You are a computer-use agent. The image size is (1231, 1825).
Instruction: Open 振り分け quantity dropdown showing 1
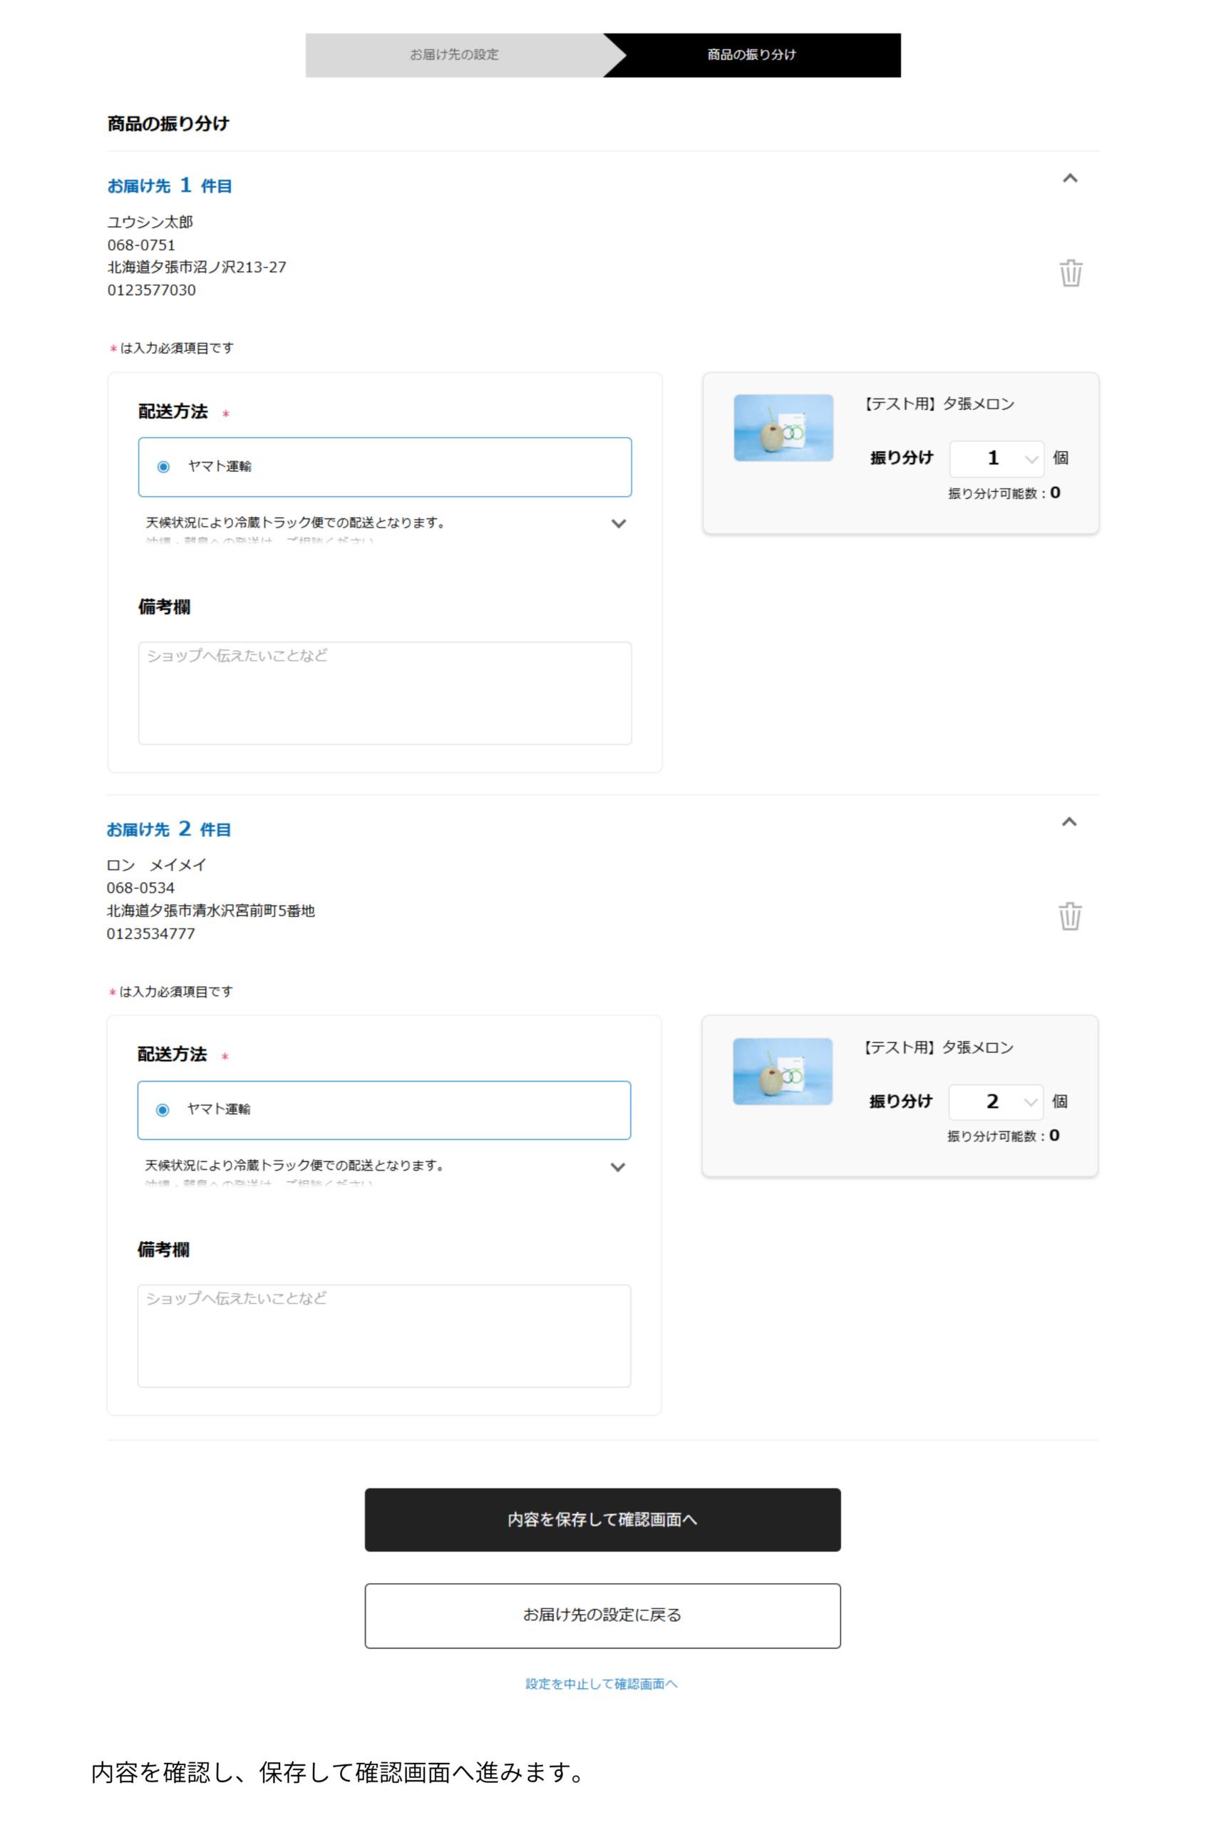996,458
